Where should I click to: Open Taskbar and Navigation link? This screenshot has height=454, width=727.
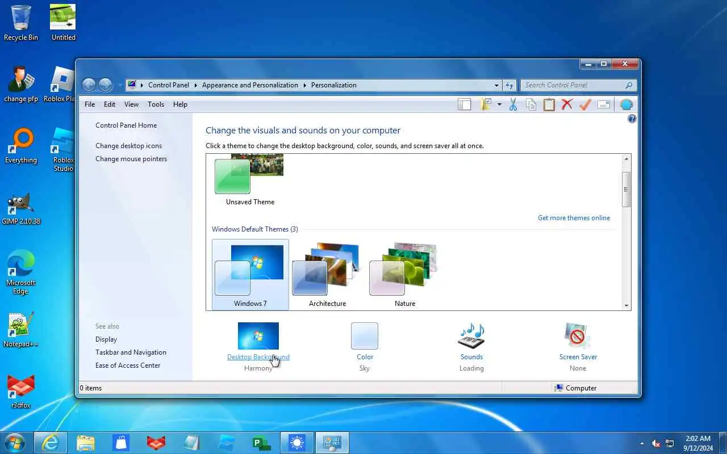tap(131, 352)
